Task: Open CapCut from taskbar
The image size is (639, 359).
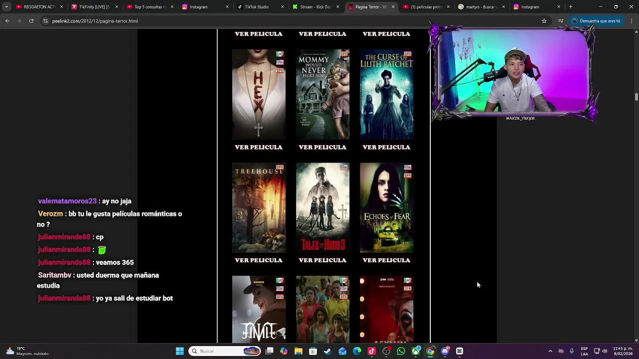Action: click(x=459, y=351)
